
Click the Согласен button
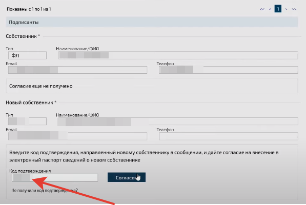point(127,177)
